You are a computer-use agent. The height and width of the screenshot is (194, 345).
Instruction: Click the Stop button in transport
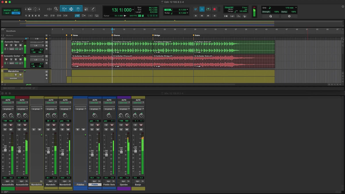(x=202, y=9)
